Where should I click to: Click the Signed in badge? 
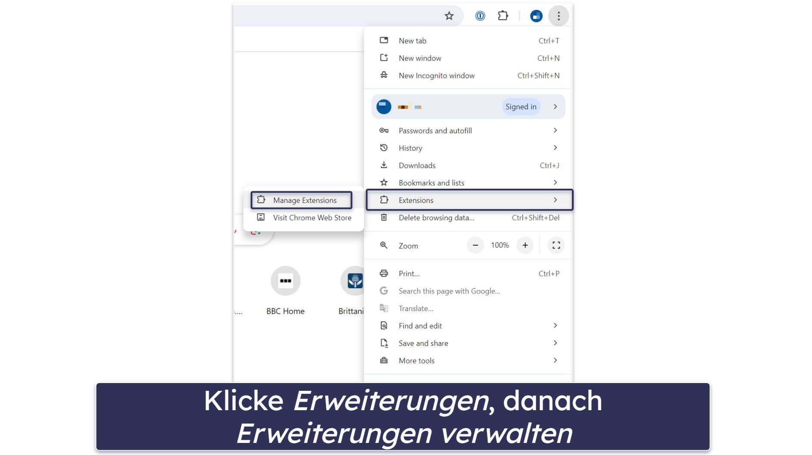(x=521, y=106)
